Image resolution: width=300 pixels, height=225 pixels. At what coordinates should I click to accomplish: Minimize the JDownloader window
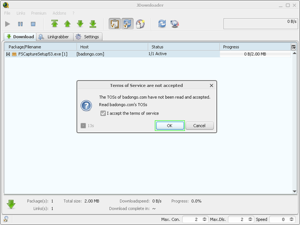pos(280,5)
